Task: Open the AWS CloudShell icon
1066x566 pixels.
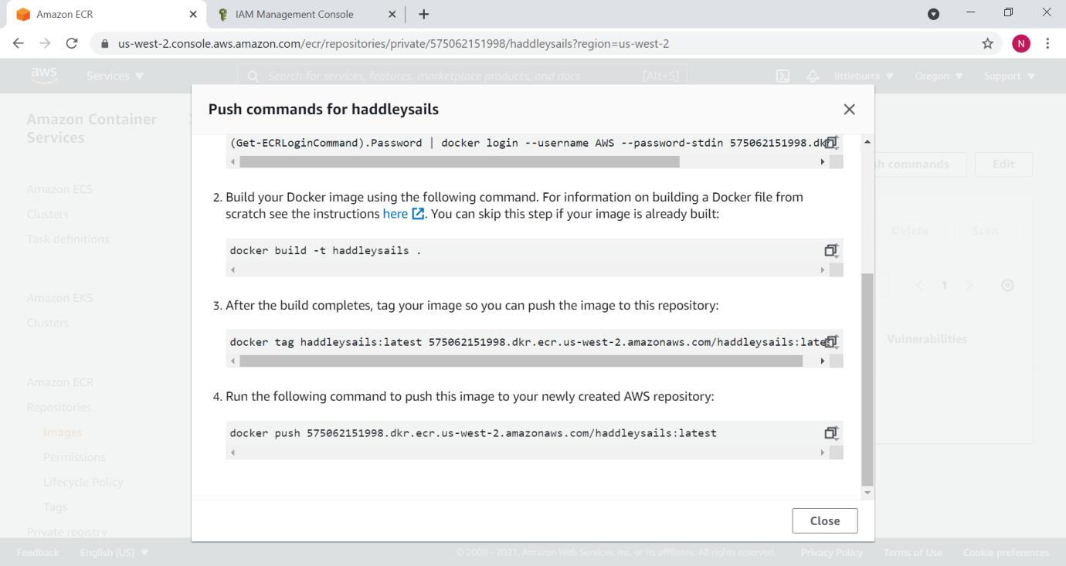Action: coord(783,76)
